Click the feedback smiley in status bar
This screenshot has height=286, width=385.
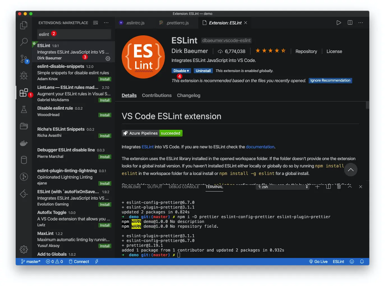tap(352, 262)
